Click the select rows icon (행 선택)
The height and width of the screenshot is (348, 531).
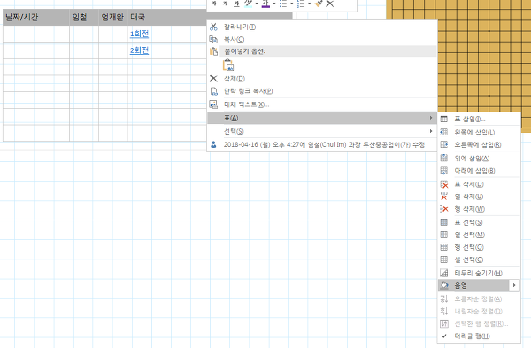click(x=443, y=247)
